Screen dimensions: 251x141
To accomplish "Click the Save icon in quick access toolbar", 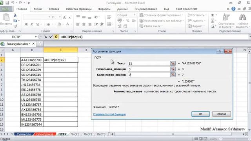I will coord(7,3).
